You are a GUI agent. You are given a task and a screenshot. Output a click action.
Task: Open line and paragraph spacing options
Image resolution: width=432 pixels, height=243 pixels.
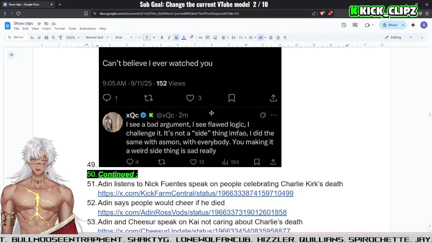click(x=233, y=37)
